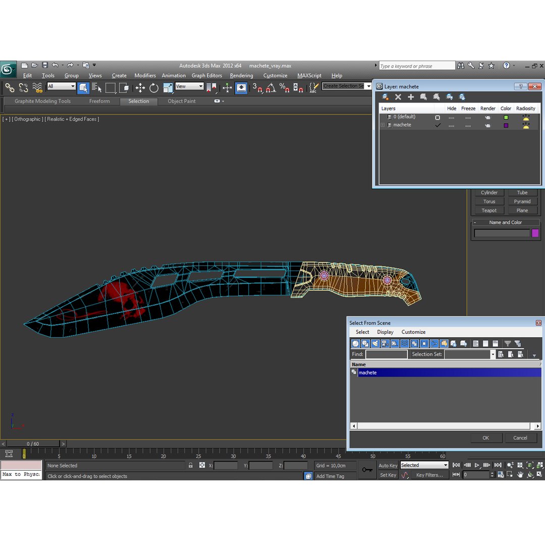
Task: Open the reference coordinate View dropdown
Action: tap(189, 86)
